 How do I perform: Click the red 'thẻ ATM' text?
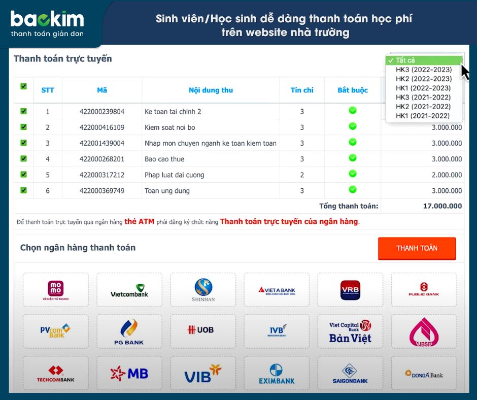tap(140, 222)
